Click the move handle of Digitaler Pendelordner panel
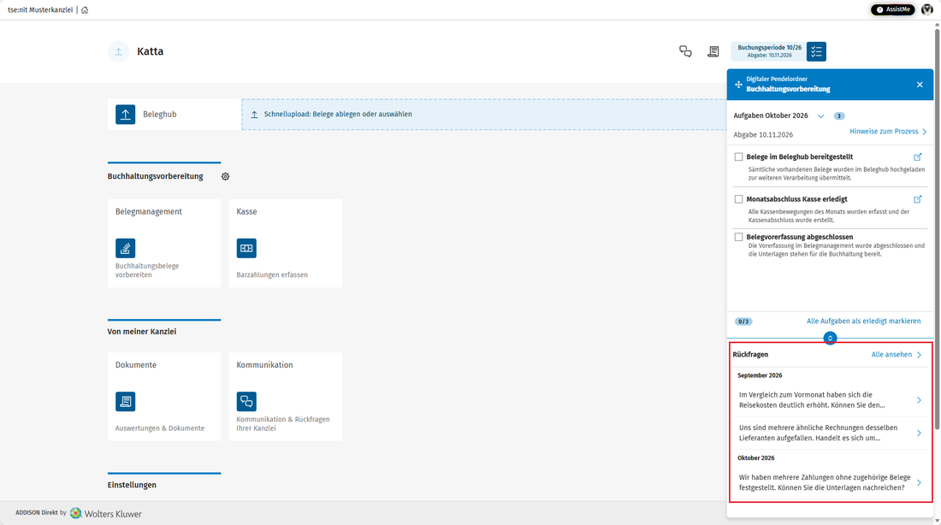Image resolution: width=941 pixels, height=525 pixels. [738, 85]
